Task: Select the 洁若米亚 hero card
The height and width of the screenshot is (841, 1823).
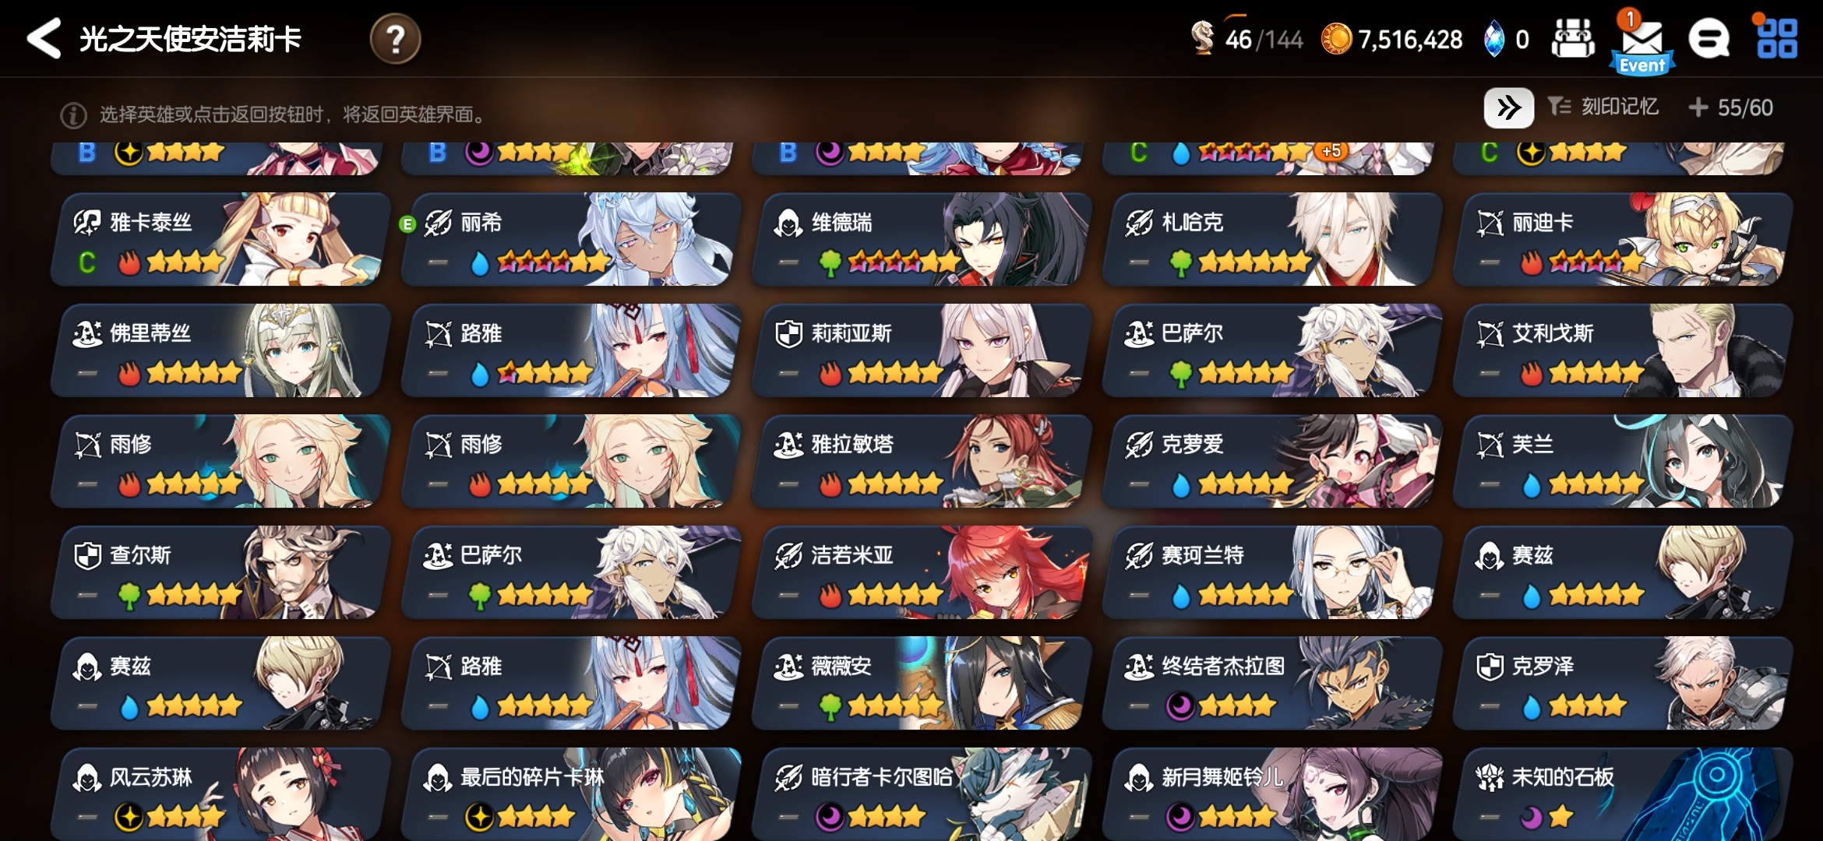Action: pos(921,572)
